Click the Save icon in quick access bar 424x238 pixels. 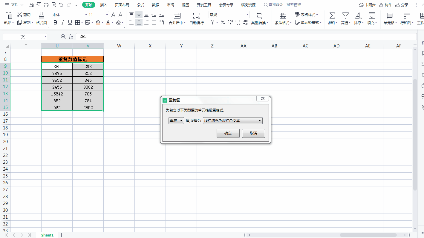click(31, 5)
